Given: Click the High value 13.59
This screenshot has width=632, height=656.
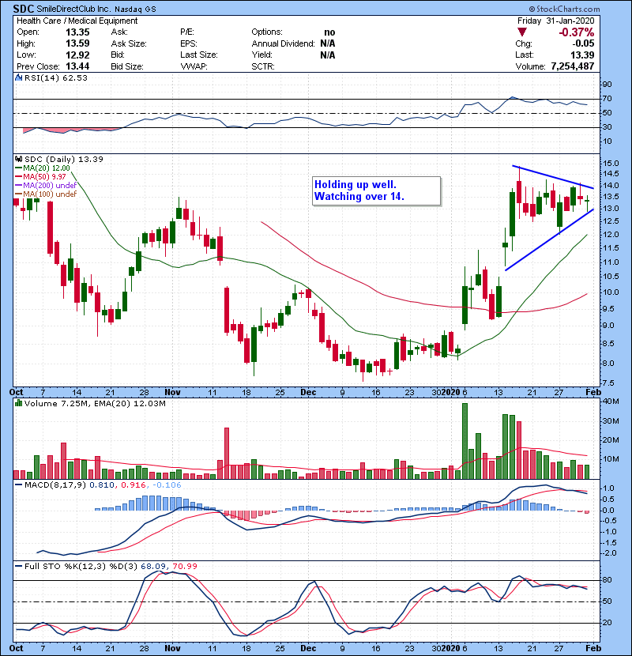Looking at the screenshot, I should tap(77, 43).
